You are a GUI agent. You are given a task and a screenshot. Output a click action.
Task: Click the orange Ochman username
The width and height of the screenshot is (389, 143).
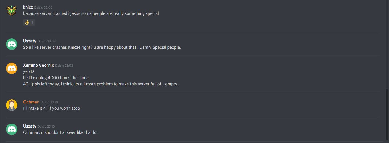pyautogui.click(x=31, y=102)
